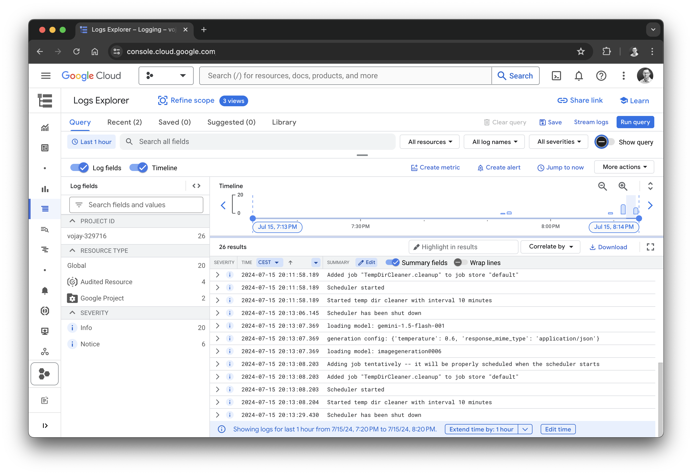The width and height of the screenshot is (692, 475).
Task: Enter fullscreen results view icon
Action: coord(650,247)
